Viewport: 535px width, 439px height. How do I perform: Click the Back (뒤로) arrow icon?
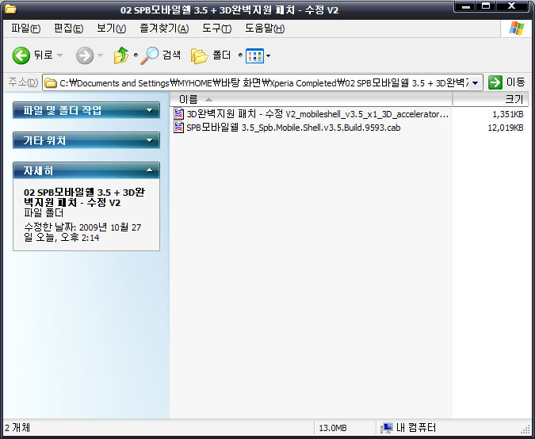click(21, 55)
